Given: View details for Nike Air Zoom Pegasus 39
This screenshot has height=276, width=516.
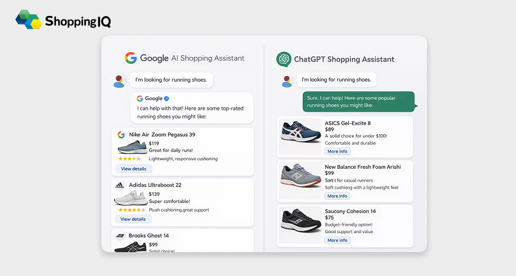Looking at the screenshot, I should click(134, 169).
